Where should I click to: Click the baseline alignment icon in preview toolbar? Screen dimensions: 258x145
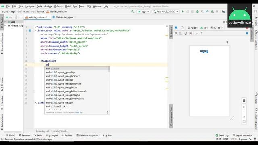[x=191, y=33]
